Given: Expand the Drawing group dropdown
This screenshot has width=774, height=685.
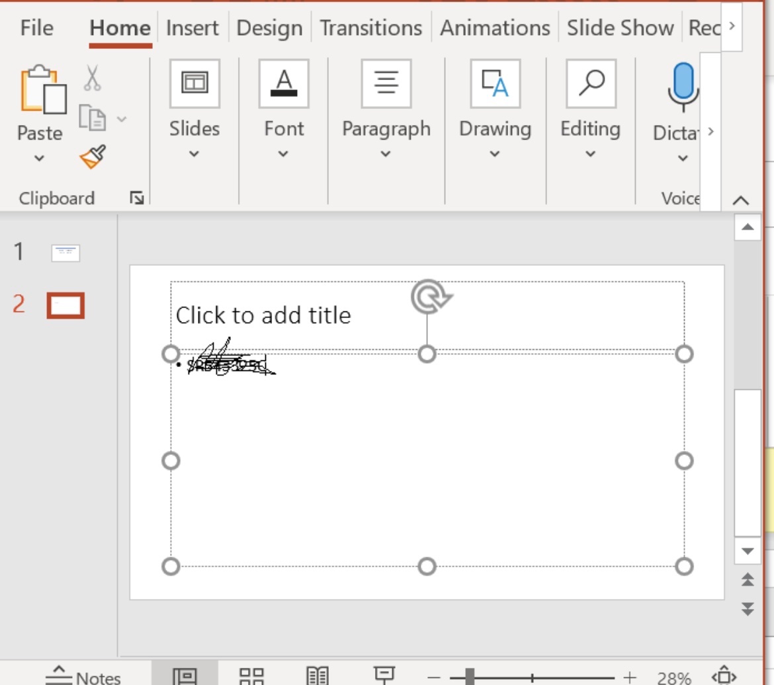Looking at the screenshot, I should tap(495, 154).
